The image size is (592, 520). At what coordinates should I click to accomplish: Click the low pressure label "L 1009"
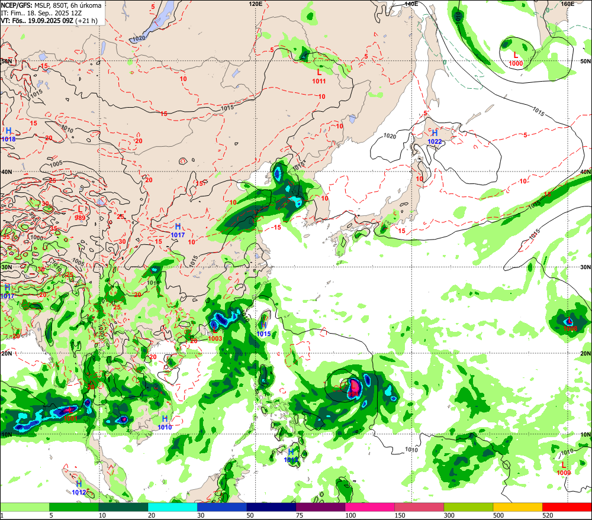click(x=564, y=469)
